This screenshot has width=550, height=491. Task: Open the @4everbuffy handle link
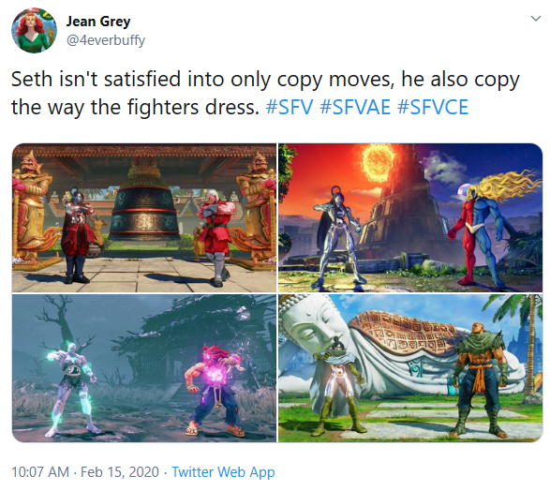(x=106, y=40)
